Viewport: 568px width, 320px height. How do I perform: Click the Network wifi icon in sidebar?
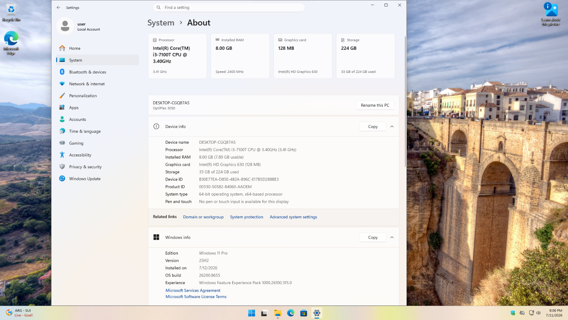(62, 84)
